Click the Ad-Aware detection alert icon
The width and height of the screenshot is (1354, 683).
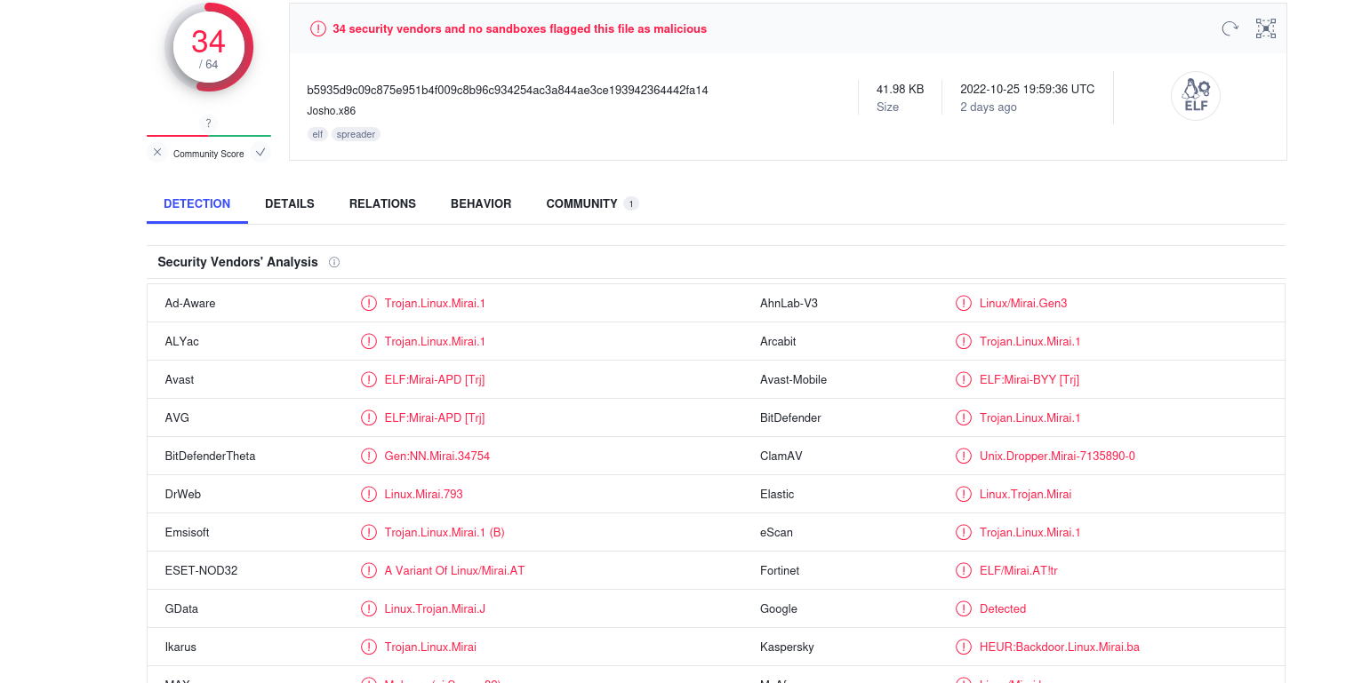[369, 303]
